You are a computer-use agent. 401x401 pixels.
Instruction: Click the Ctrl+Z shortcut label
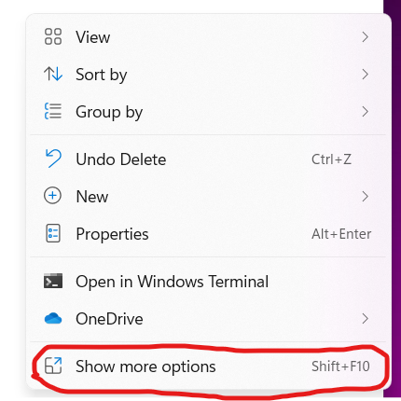coord(331,159)
